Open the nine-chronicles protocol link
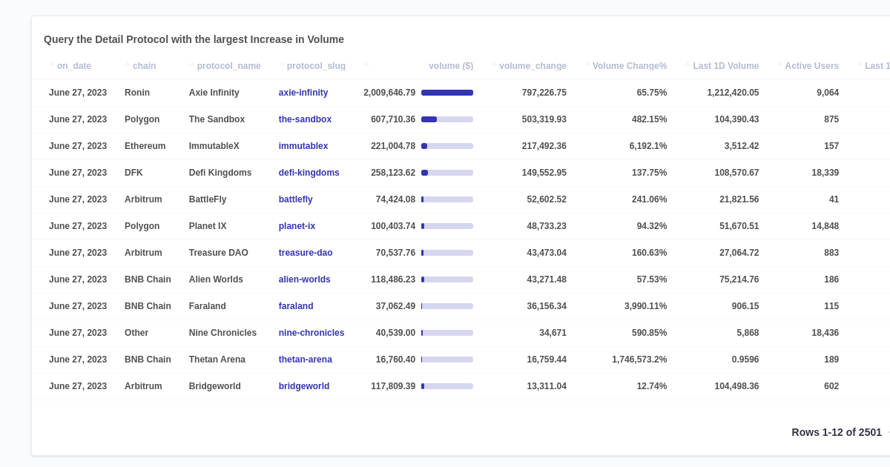Screen dimensions: 890x467 [311, 332]
